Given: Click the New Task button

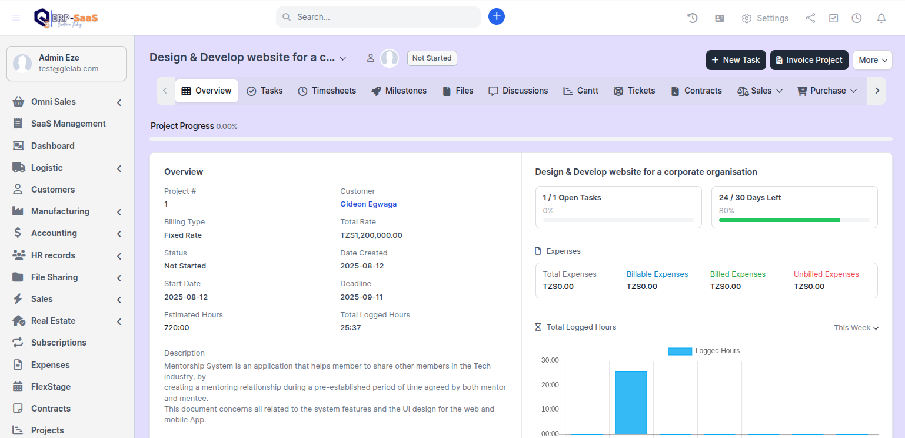Looking at the screenshot, I should 736,60.
